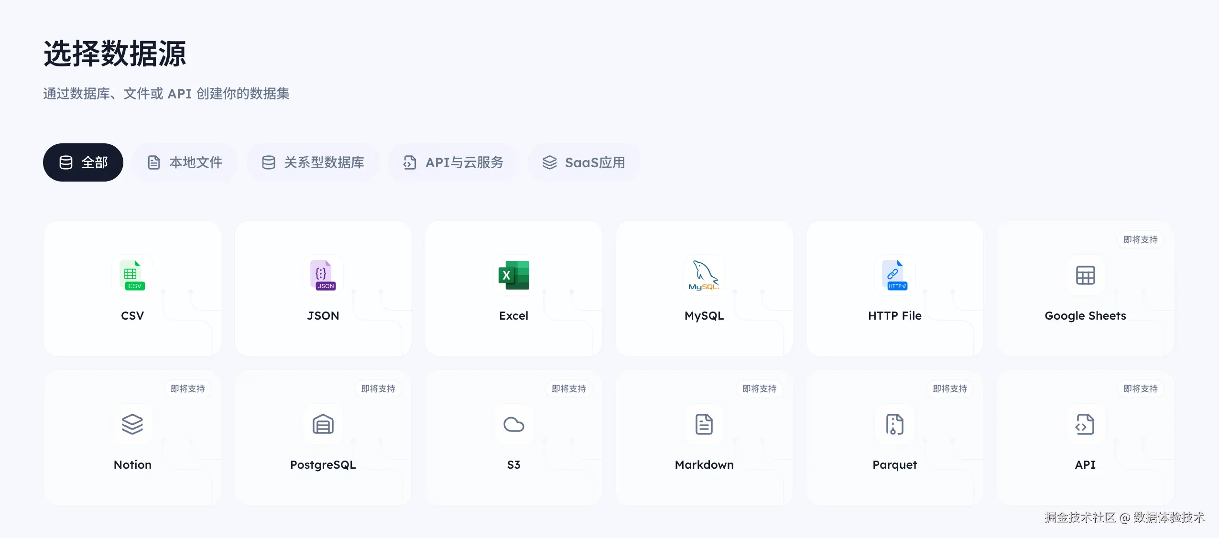
Task: Choose the JSON data source label
Action: [323, 316]
